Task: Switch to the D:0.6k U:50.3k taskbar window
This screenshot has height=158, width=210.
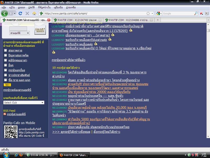Action: coord(41,155)
